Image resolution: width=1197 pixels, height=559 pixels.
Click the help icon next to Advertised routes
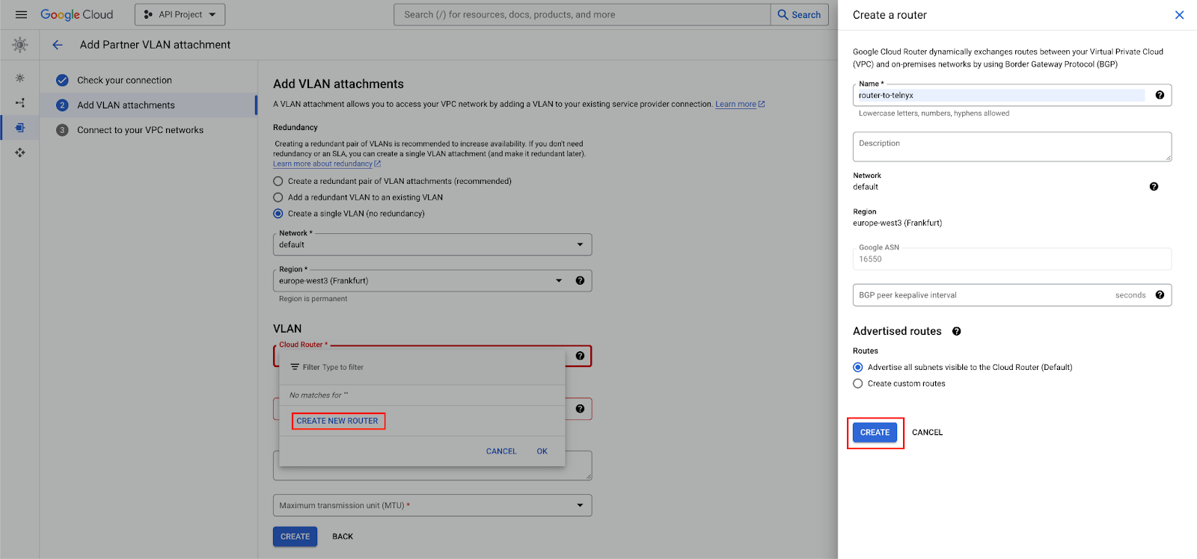(956, 331)
